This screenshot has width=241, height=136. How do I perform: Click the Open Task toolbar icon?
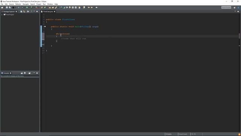53,8
